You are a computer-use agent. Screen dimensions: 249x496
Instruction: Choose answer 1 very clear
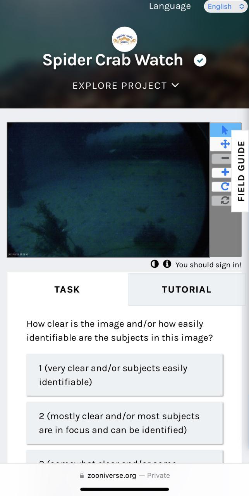point(125,375)
